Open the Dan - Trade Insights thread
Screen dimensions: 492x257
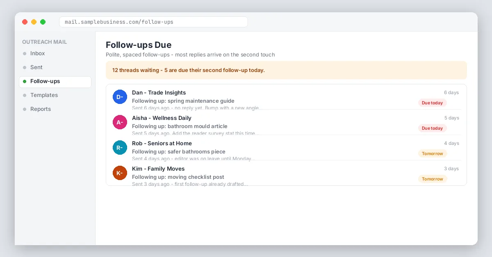286,97
